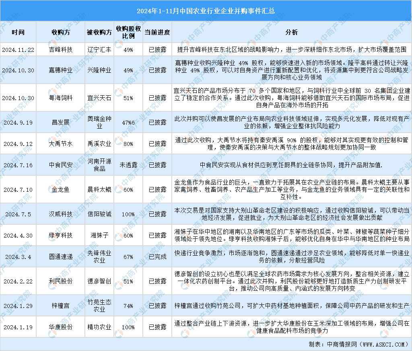Click the target cell 宜兴天石
The height and width of the screenshot is (351, 412).
99,98
